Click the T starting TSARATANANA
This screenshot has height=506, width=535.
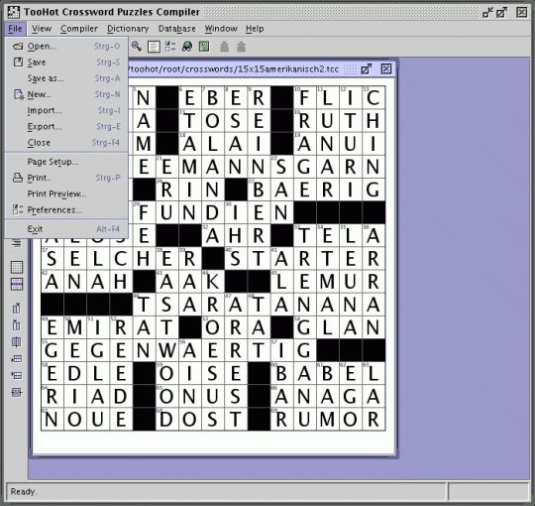coord(144,305)
